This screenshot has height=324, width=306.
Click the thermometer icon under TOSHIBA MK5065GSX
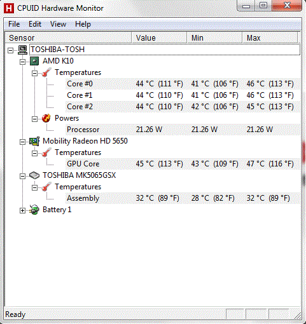pyautogui.click(x=46, y=187)
